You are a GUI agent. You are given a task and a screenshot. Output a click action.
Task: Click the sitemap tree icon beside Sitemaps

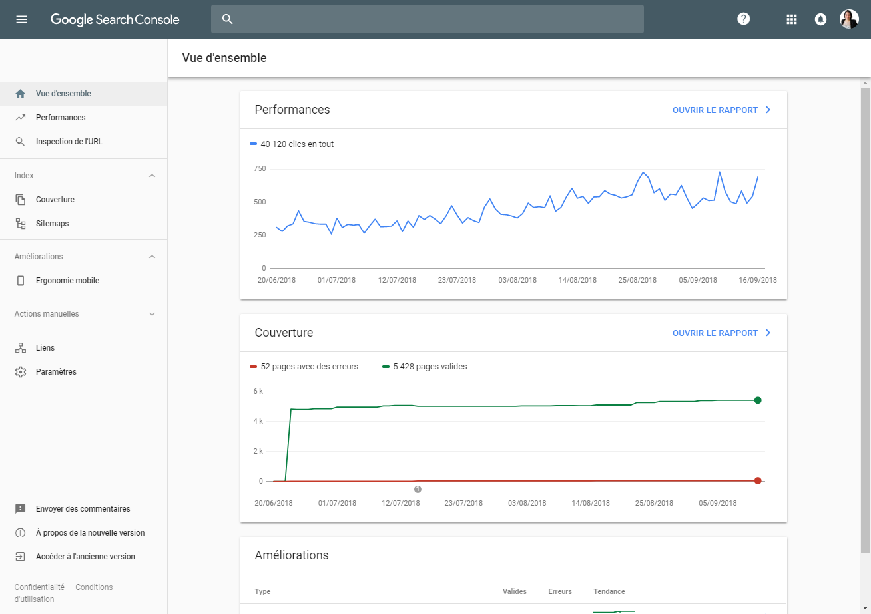point(21,224)
